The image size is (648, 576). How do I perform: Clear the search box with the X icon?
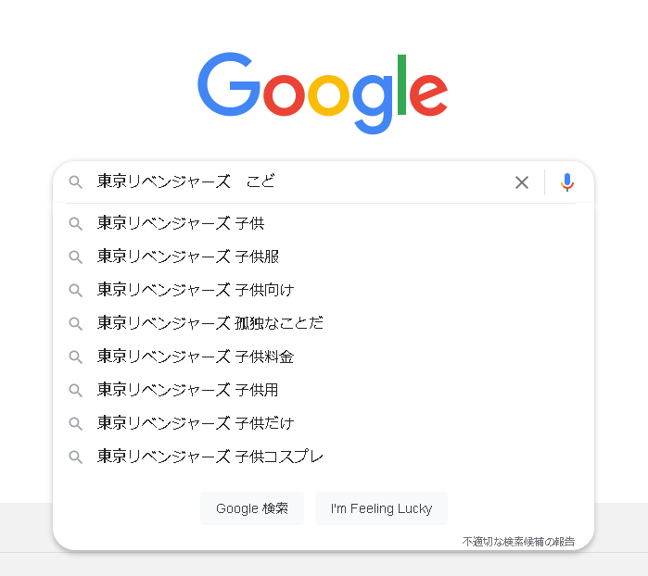point(522,182)
